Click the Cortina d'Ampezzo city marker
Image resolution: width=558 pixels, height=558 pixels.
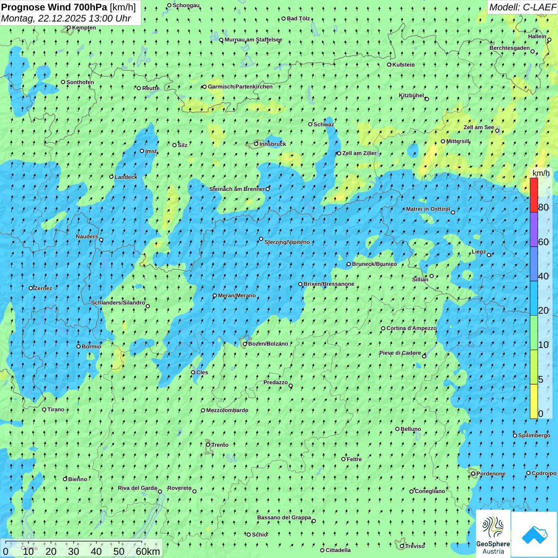tap(383, 328)
